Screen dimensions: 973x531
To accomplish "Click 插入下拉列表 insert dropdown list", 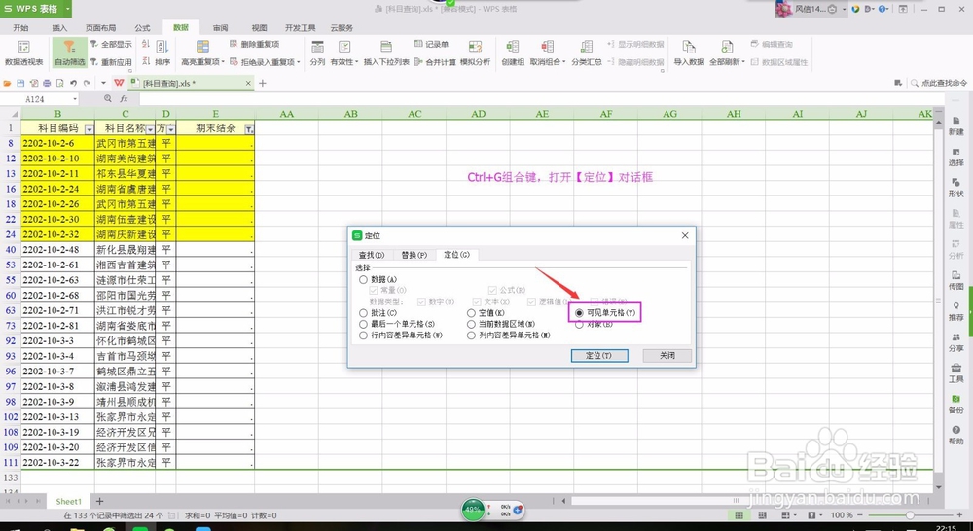I will pyautogui.click(x=386, y=53).
